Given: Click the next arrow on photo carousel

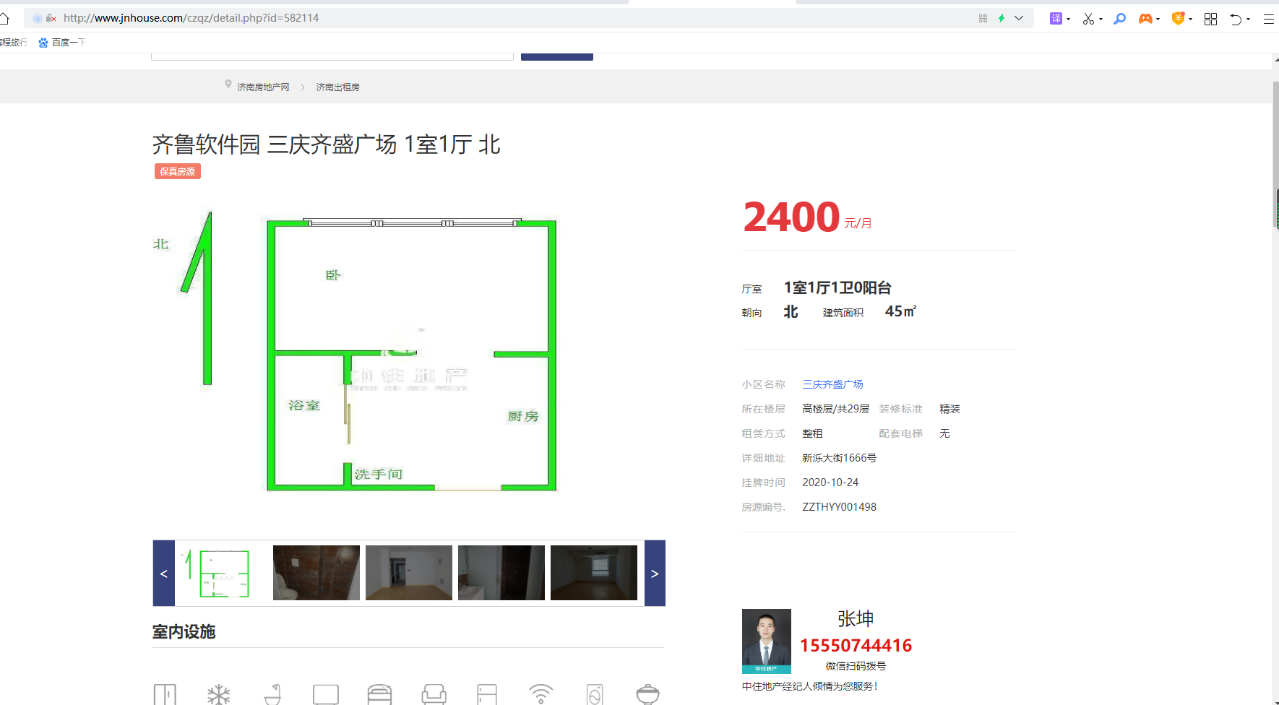Looking at the screenshot, I should coord(655,574).
